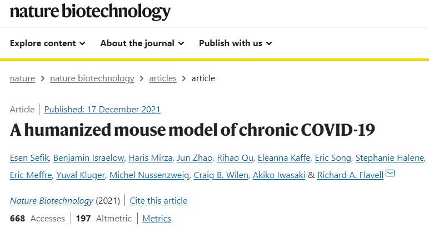Go to the nature breadcrumb link

[x=22, y=78]
